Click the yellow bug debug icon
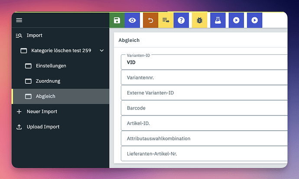Screen dimensions: 299x179 (199, 20)
